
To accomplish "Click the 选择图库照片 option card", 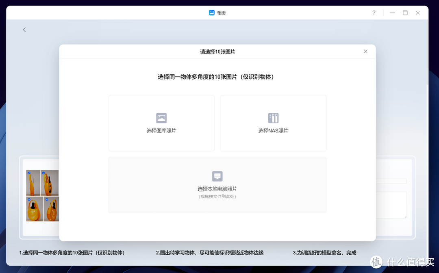I will (161, 123).
